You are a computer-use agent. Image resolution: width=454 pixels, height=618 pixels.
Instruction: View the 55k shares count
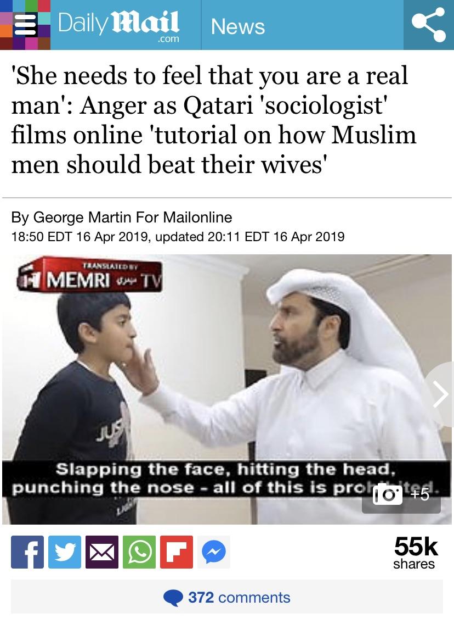416,553
